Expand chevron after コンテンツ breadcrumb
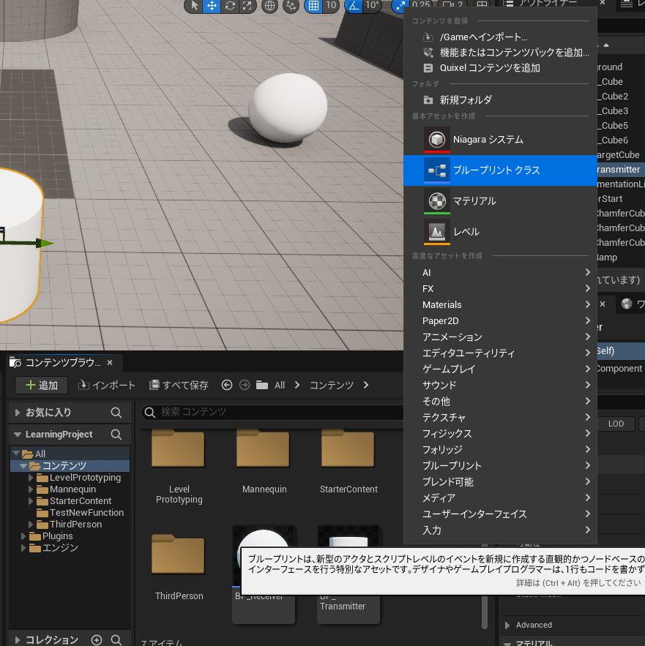 pyautogui.click(x=366, y=385)
